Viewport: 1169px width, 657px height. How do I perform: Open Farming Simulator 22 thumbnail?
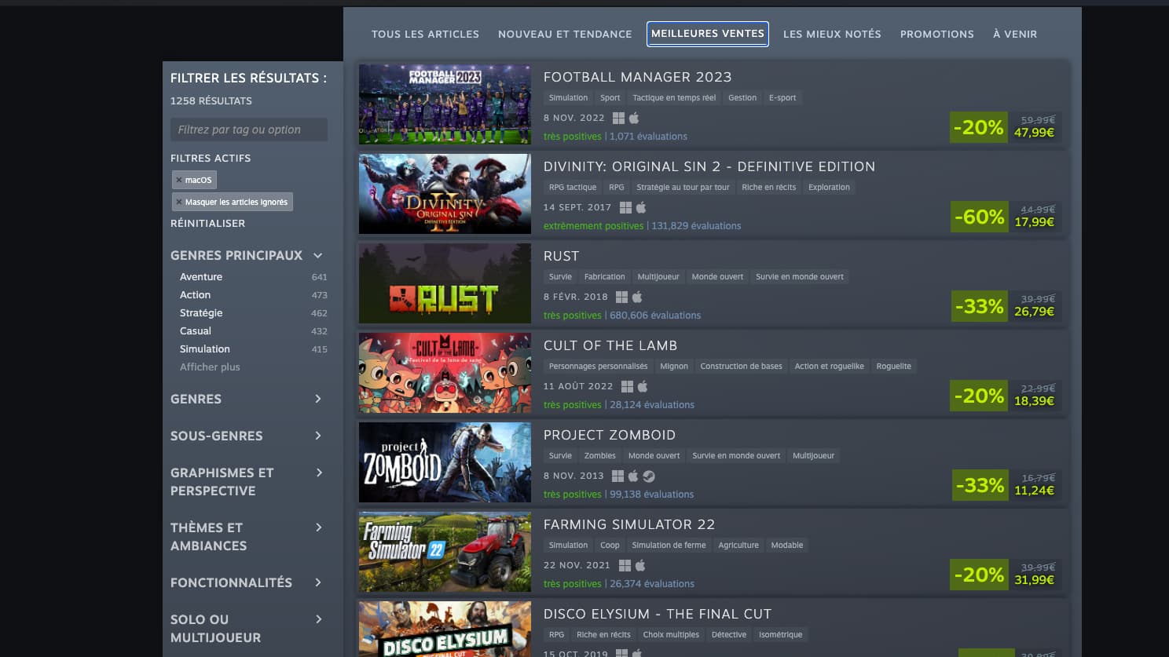445,552
